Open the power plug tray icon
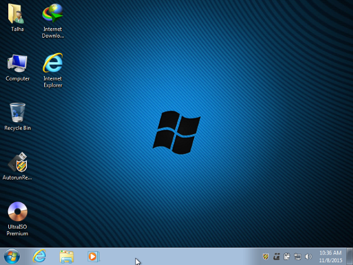Screen dimensions: 353x265 click(287, 256)
